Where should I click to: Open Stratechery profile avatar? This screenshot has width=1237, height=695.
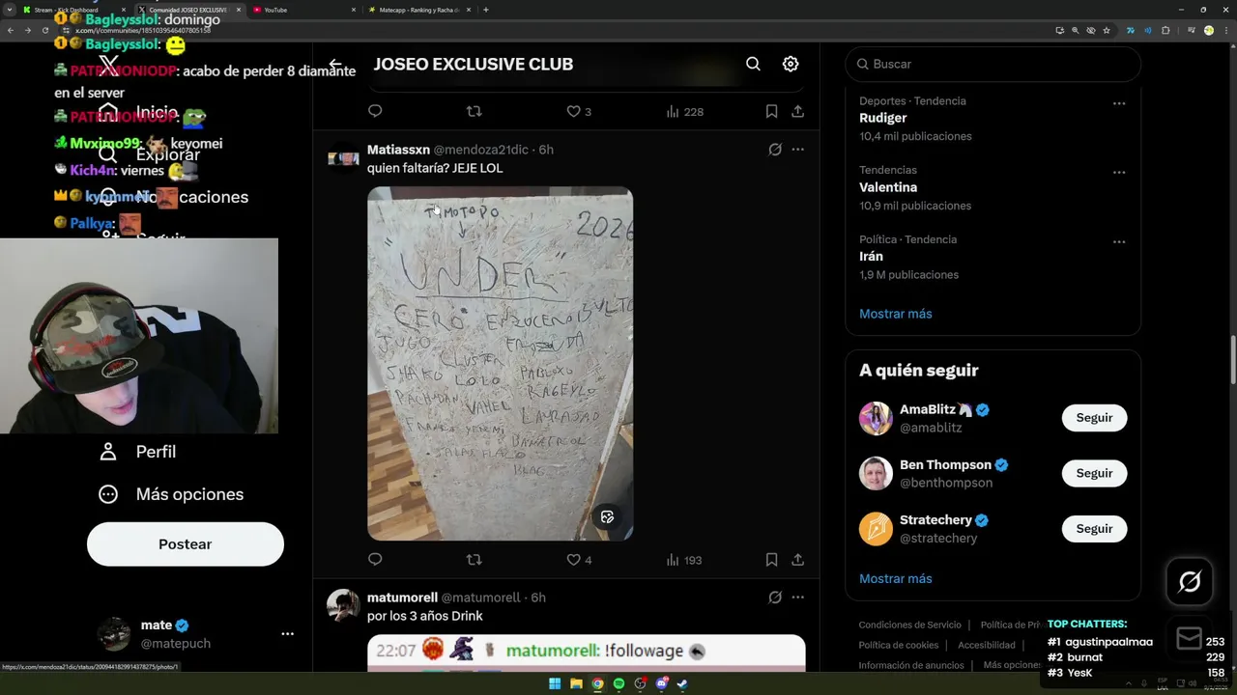876,529
